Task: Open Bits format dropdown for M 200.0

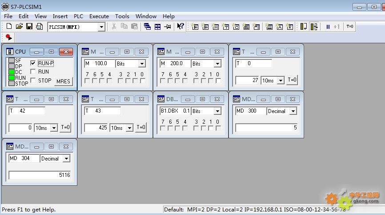Action: (217, 64)
